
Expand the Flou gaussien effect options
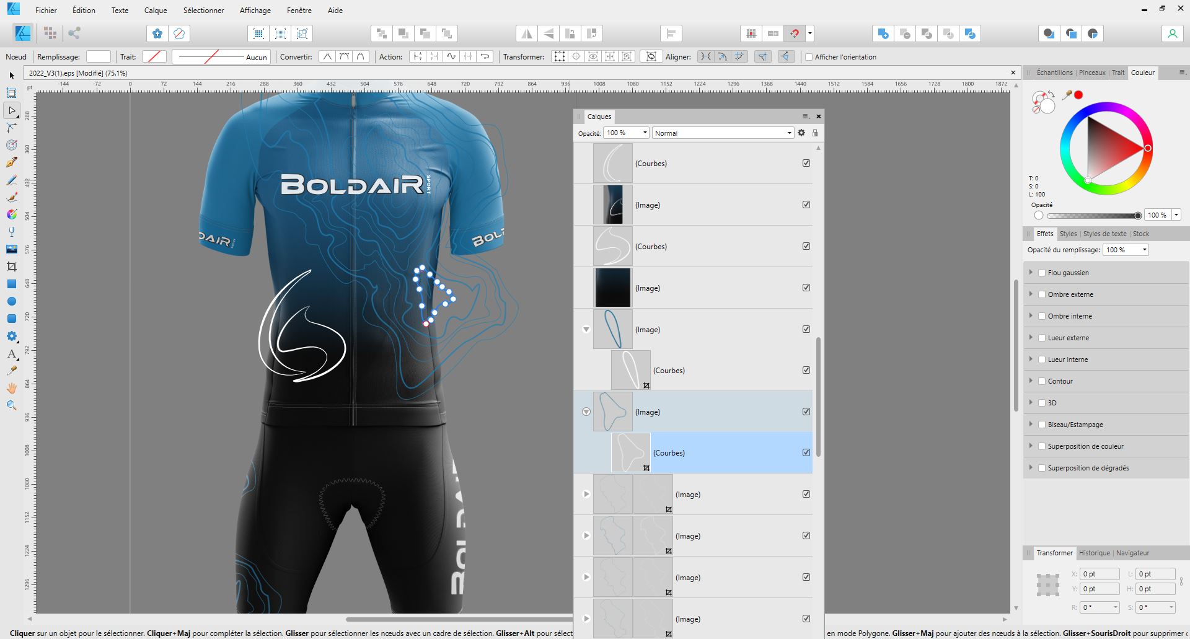click(1031, 273)
